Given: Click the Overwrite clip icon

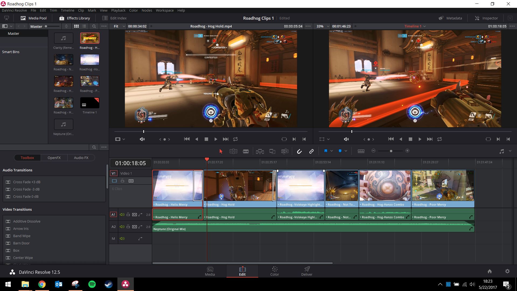Looking at the screenshot, I should click(272, 151).
